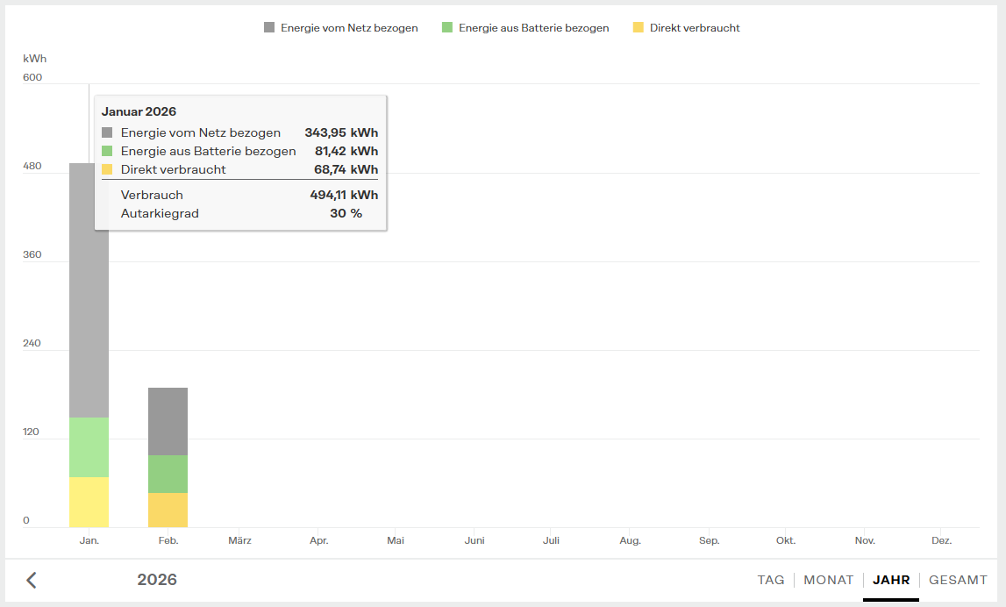Open the GESAMT view tab
Image resolution: width=1006 pixels, height=607 pixels.
[x=958, y=580]
